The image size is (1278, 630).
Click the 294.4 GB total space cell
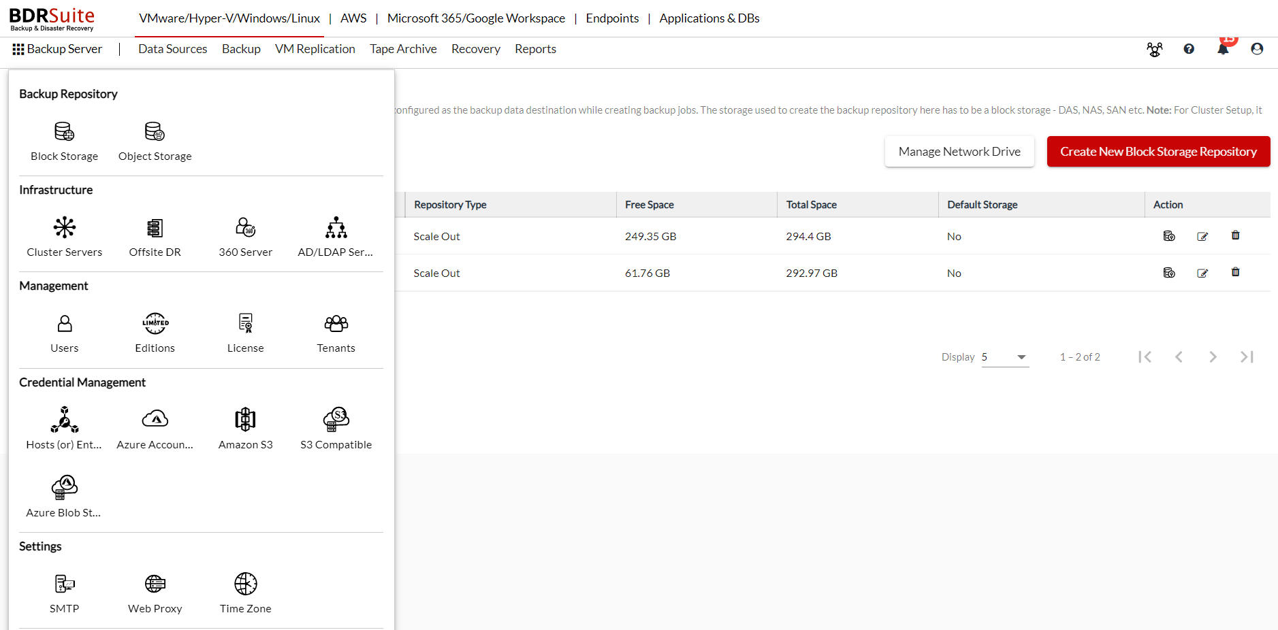pos(808,236)
